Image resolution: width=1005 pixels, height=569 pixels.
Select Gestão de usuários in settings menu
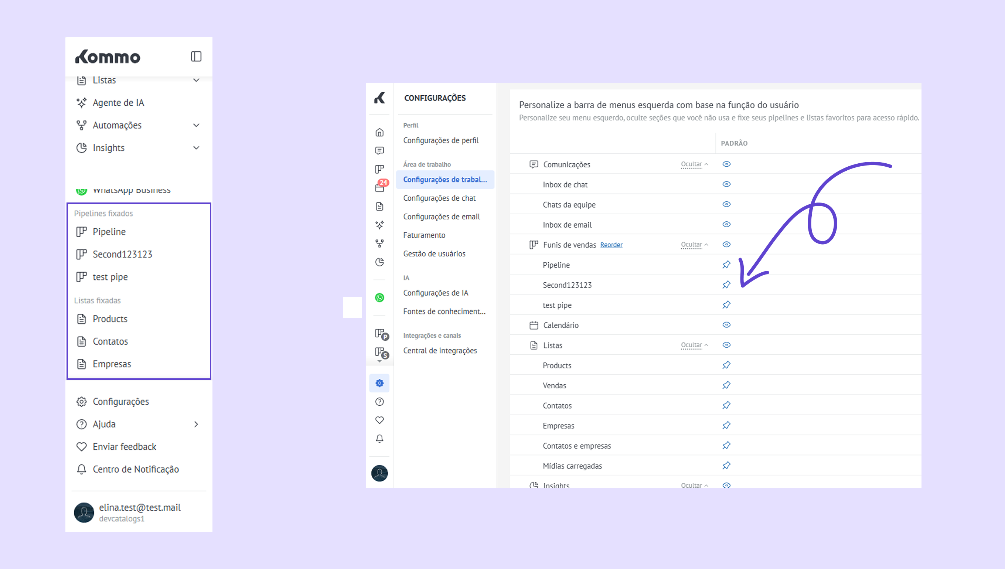[x=434, y=253]
